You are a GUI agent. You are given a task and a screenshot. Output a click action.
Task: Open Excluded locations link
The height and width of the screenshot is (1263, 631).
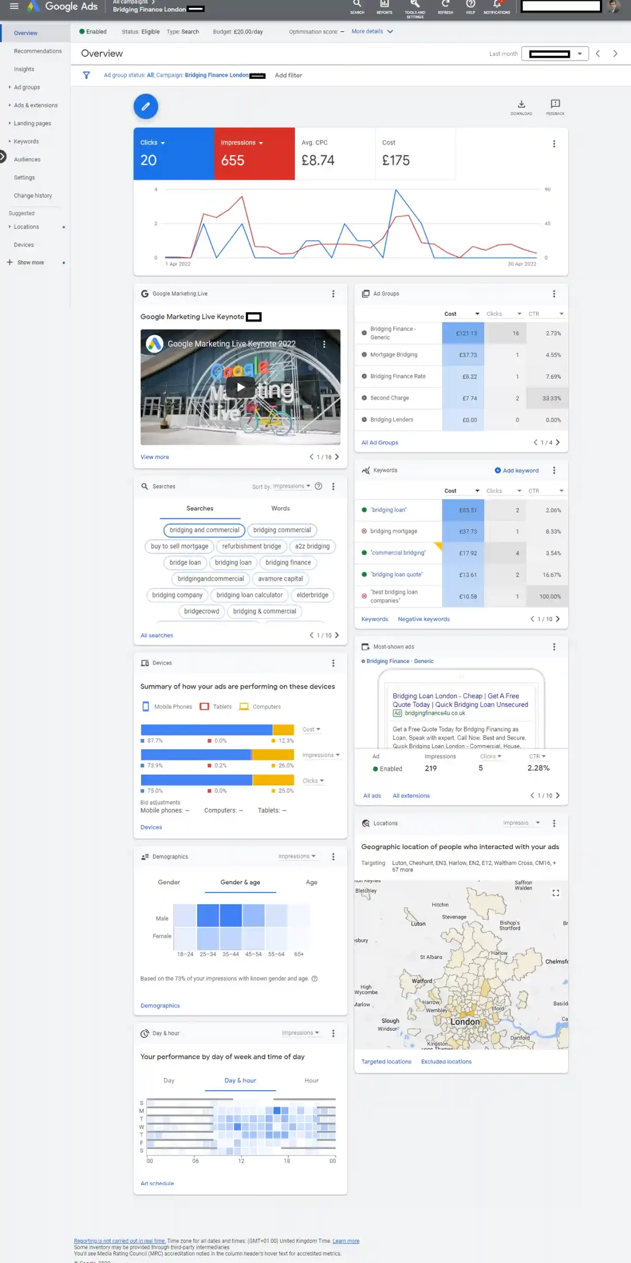pos(446,1062)
